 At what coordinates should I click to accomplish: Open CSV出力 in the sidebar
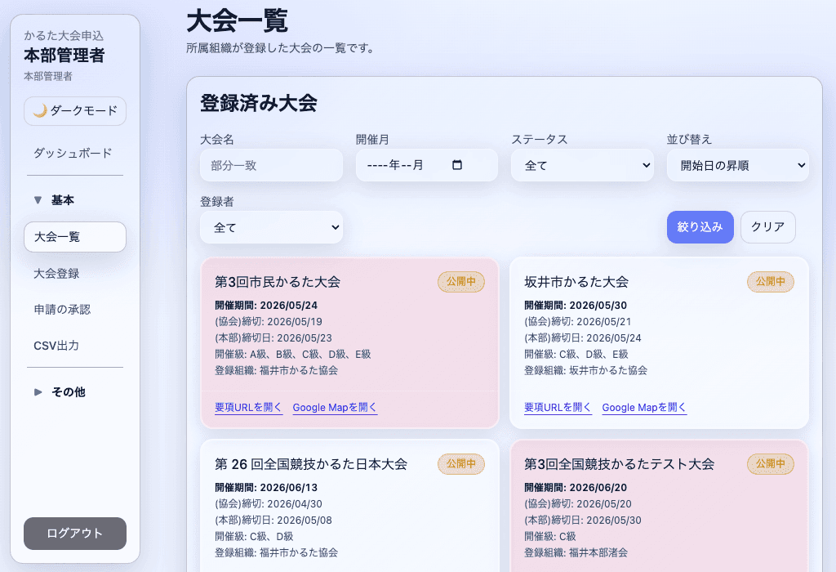pos(56,346)
